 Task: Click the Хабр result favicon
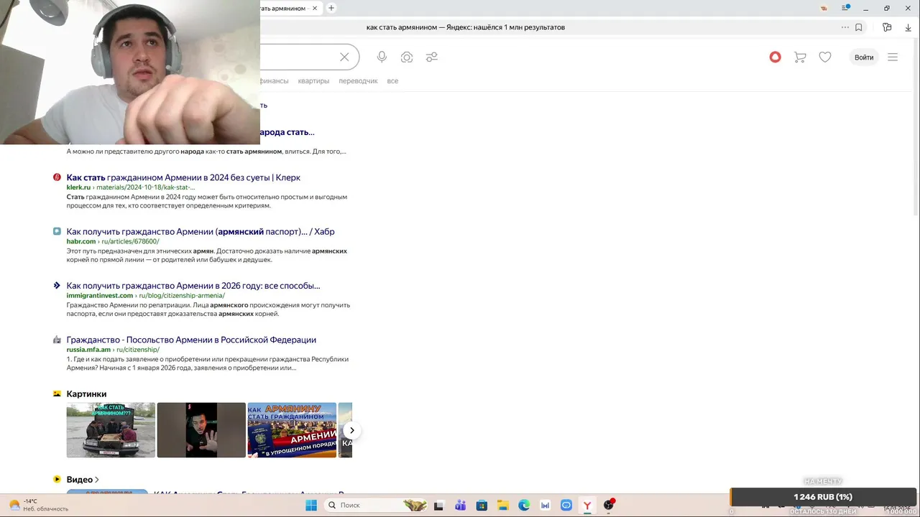click(57, 231)
